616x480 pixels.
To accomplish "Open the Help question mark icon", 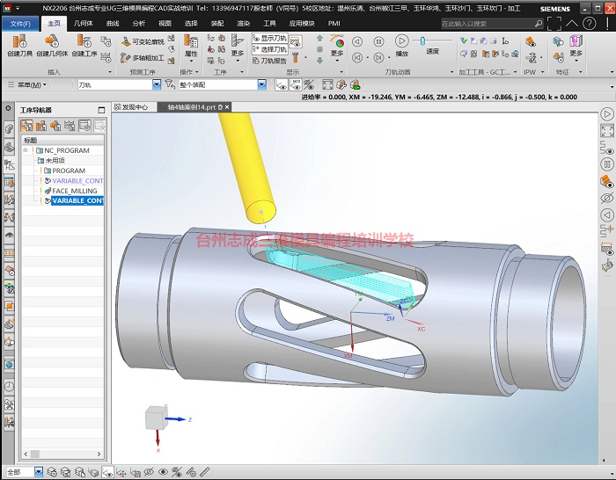I will (590, 24).
